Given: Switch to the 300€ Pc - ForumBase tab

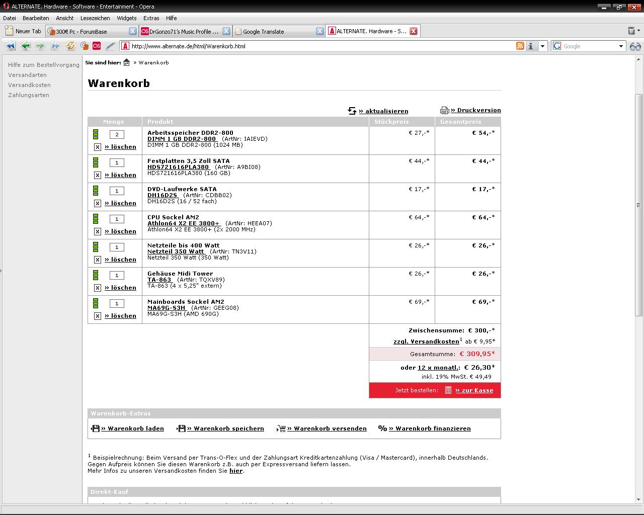Looking at the screenshot, I should [x=91, y=31].
